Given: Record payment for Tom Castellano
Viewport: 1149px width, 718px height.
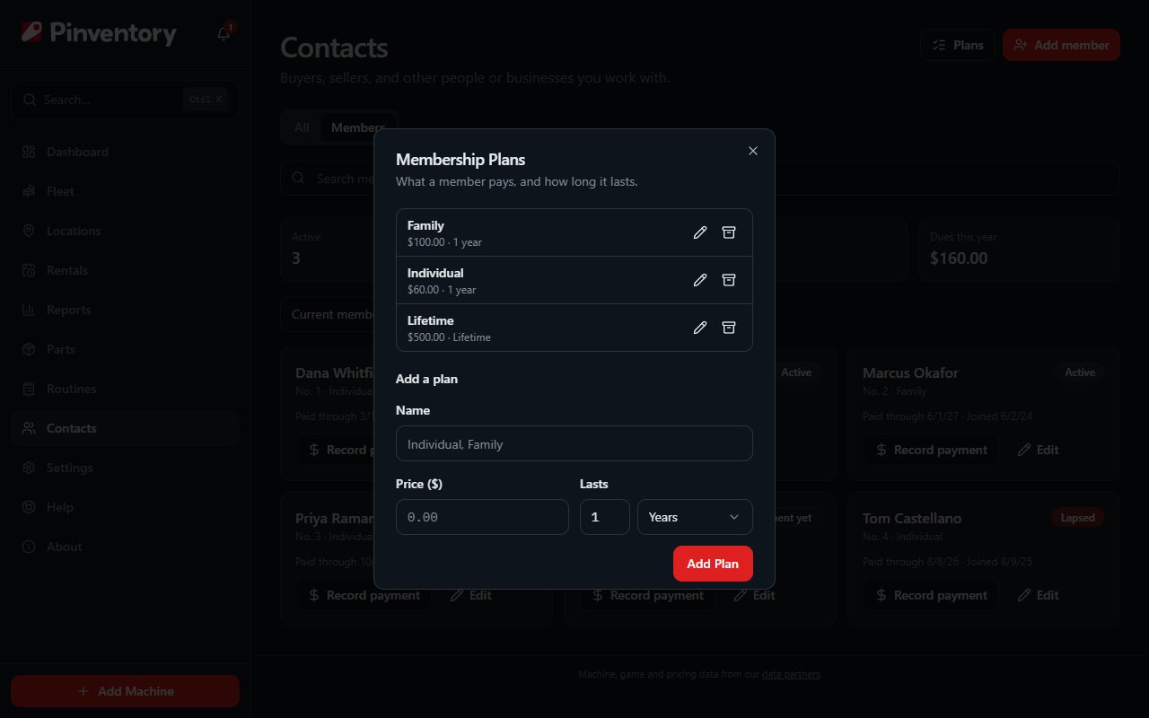Looking at the screenshot, I should (x=931, y=595).
